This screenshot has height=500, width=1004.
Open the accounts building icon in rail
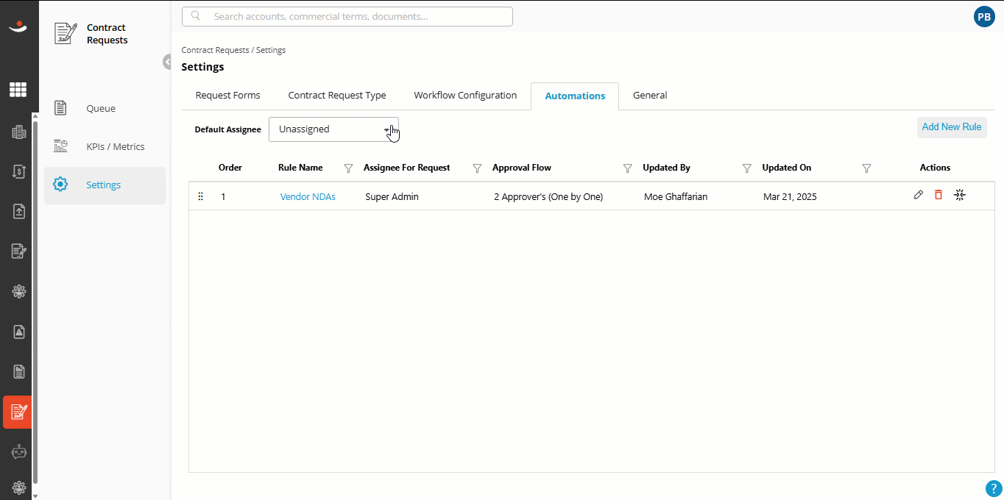point(19,132)
